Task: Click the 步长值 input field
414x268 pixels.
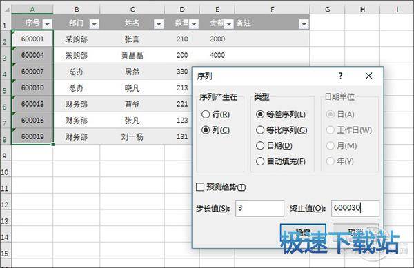Action: pyautogui.click(x=259, y=209)
